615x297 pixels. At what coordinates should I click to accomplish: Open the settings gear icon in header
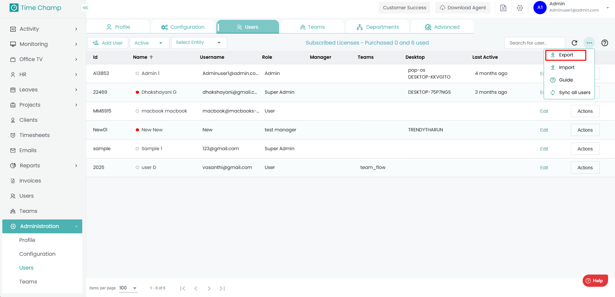coord(520,8)
